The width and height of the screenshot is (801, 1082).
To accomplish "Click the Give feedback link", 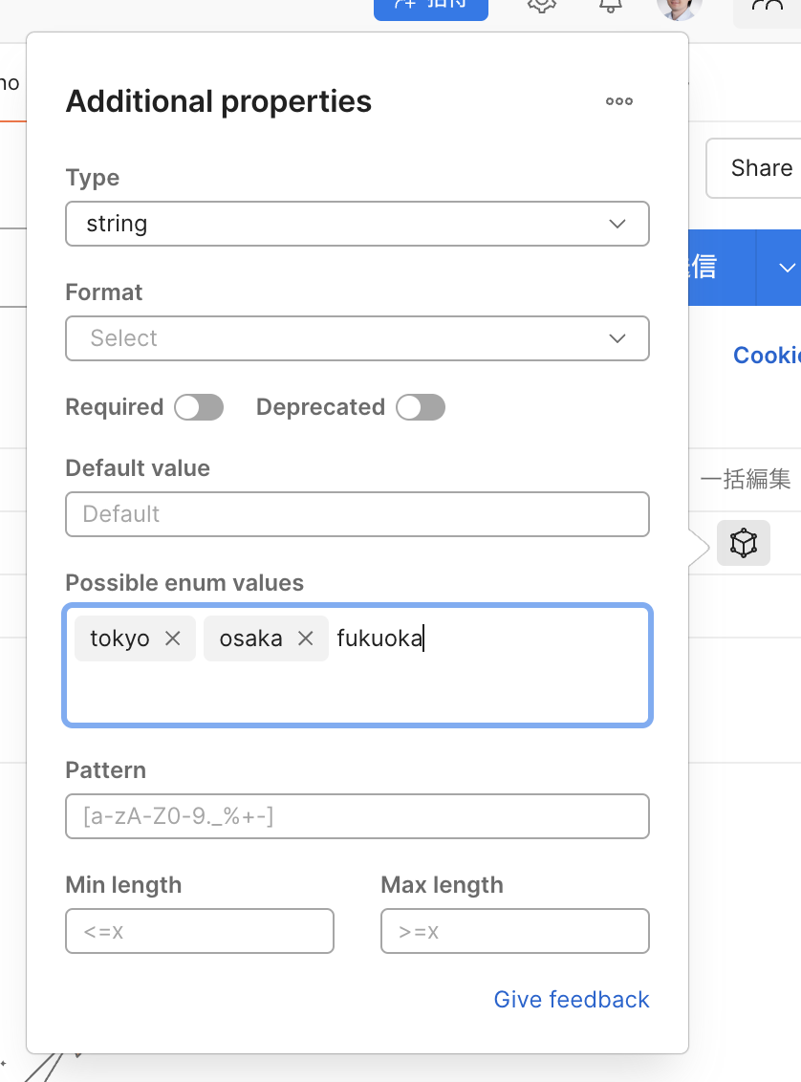I will click(572, 1000).
